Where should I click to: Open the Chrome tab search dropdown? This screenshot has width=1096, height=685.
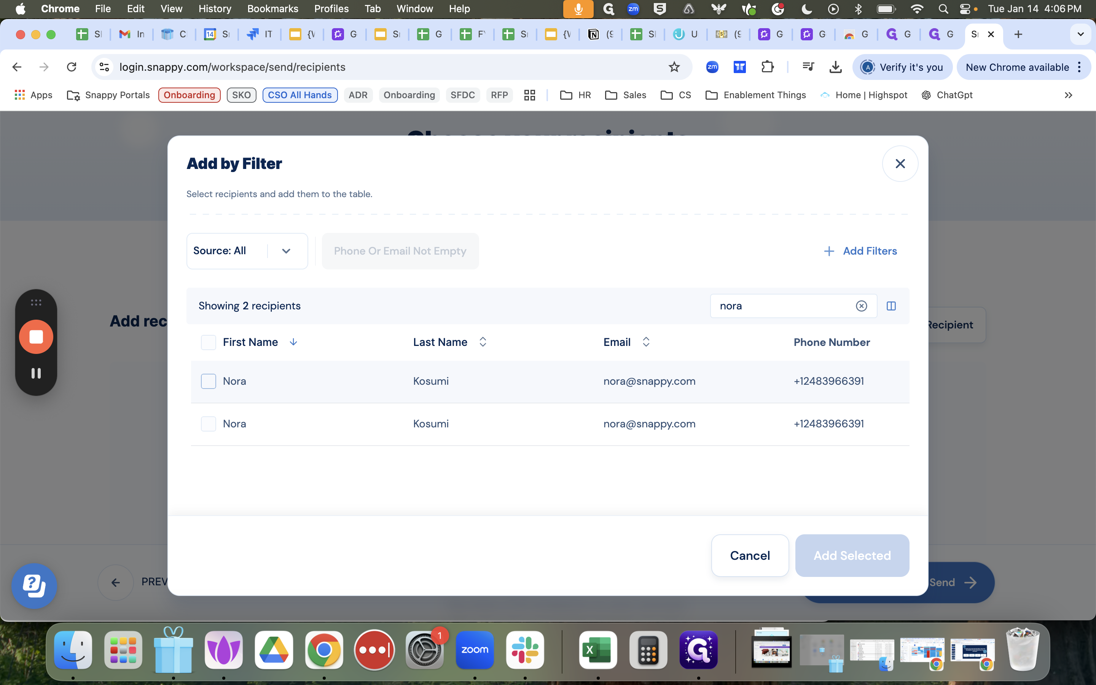tap(1080, 34)
